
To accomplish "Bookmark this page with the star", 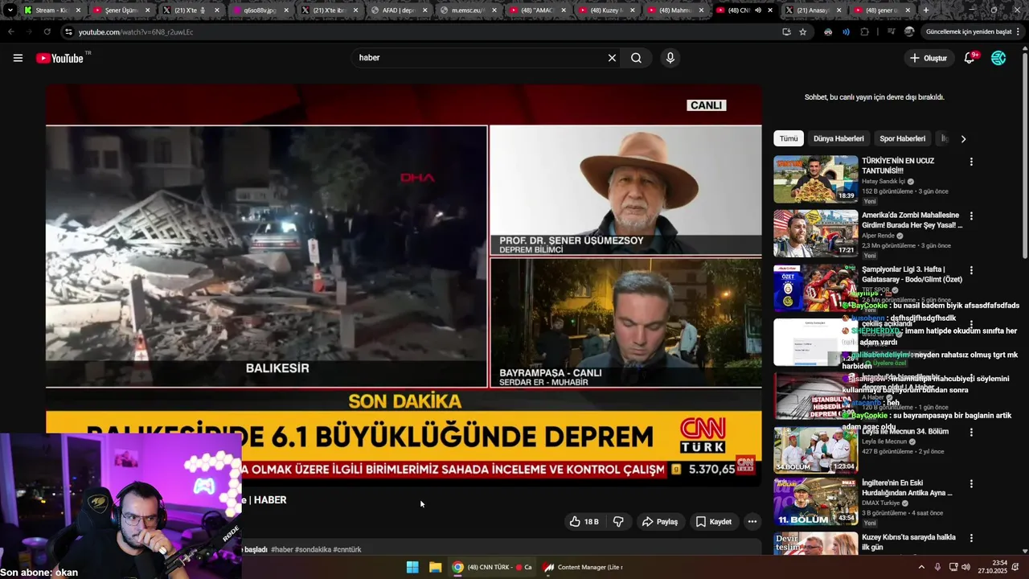I will (x=802, y=32).
